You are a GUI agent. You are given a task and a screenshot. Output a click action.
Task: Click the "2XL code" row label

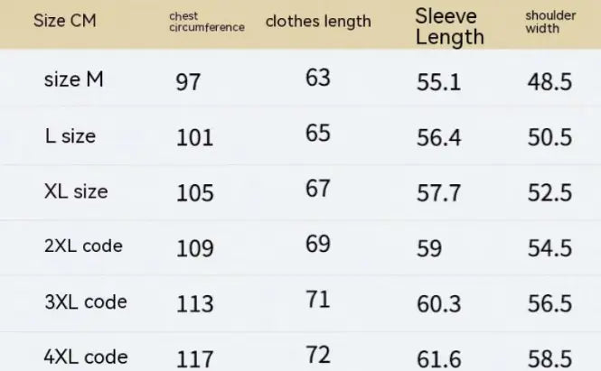pos(83,246)
